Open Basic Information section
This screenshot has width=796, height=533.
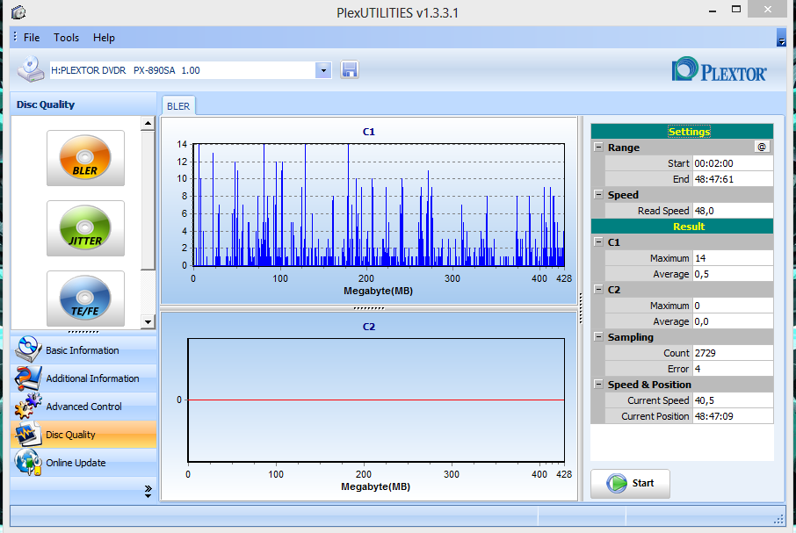(83, 350)
